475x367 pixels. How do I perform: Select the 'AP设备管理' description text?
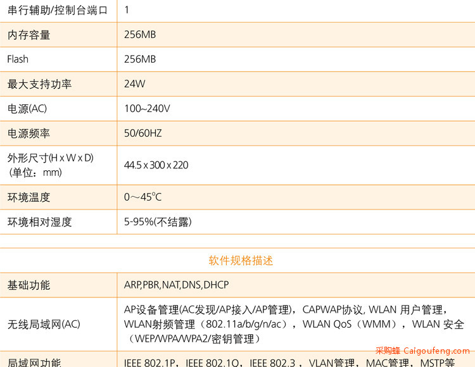[294, 325]
